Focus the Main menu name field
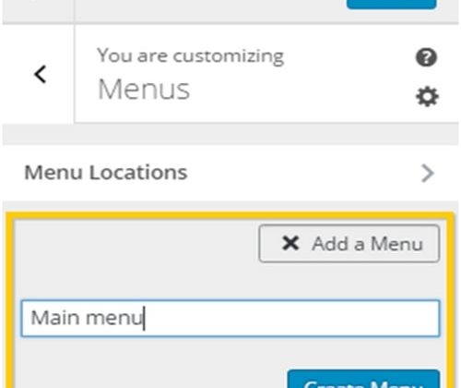 230,318
